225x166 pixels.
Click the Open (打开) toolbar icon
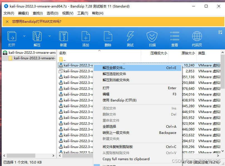pyautogui.click(x=12, y=36)
